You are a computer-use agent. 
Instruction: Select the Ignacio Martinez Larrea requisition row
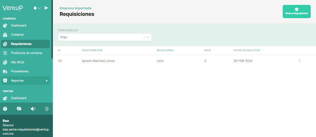pos(98,61)
